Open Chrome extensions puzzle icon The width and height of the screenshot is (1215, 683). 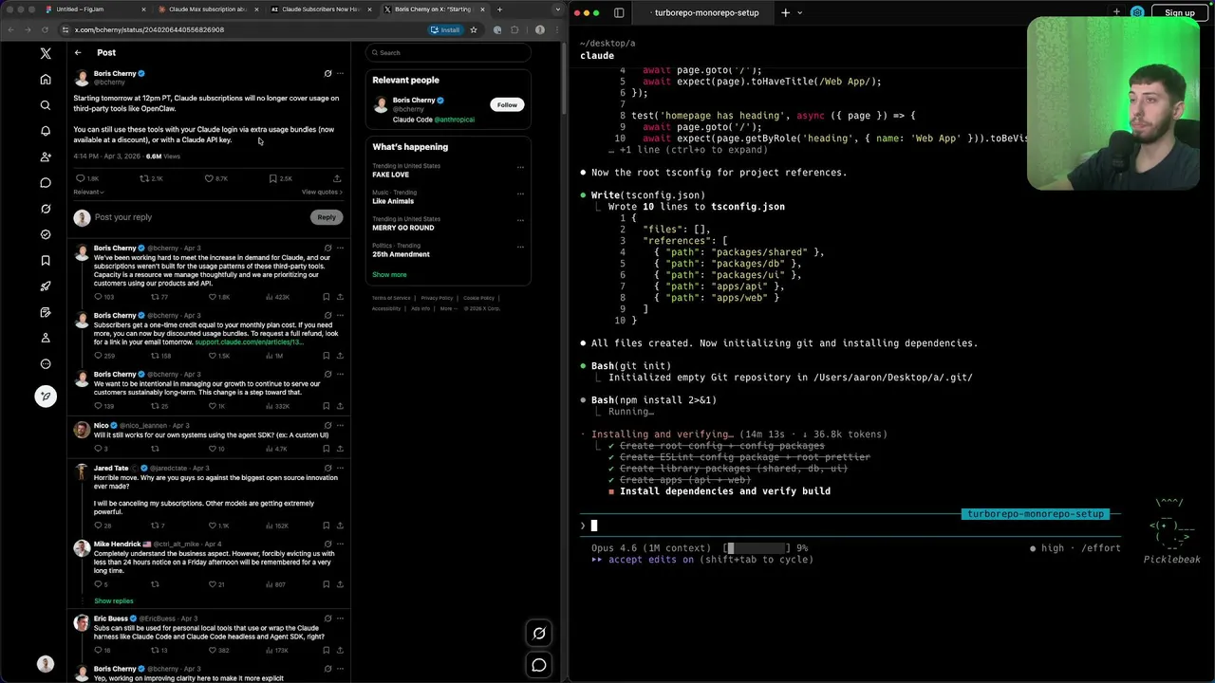(x=515, y=29)
